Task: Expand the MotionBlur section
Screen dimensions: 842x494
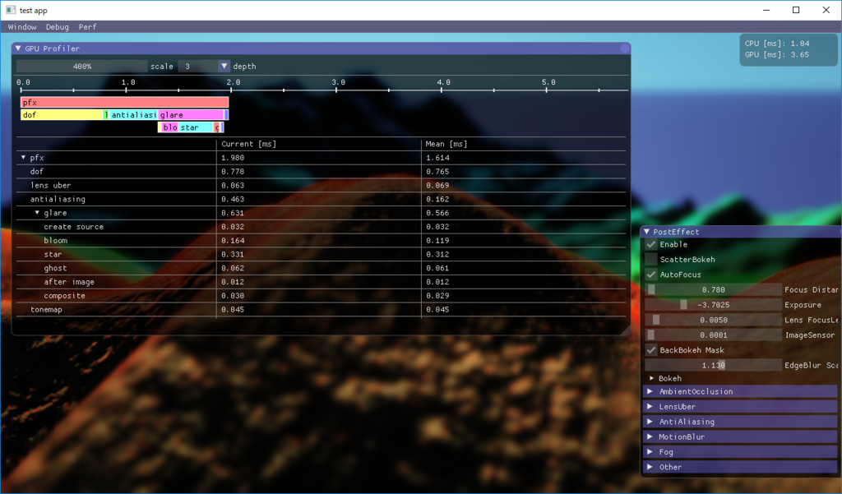Action: (741, 436)
